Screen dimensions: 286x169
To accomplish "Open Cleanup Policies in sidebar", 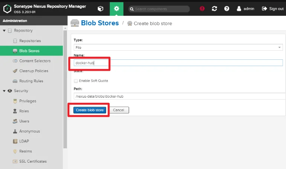I will click(x=33, y=71).
